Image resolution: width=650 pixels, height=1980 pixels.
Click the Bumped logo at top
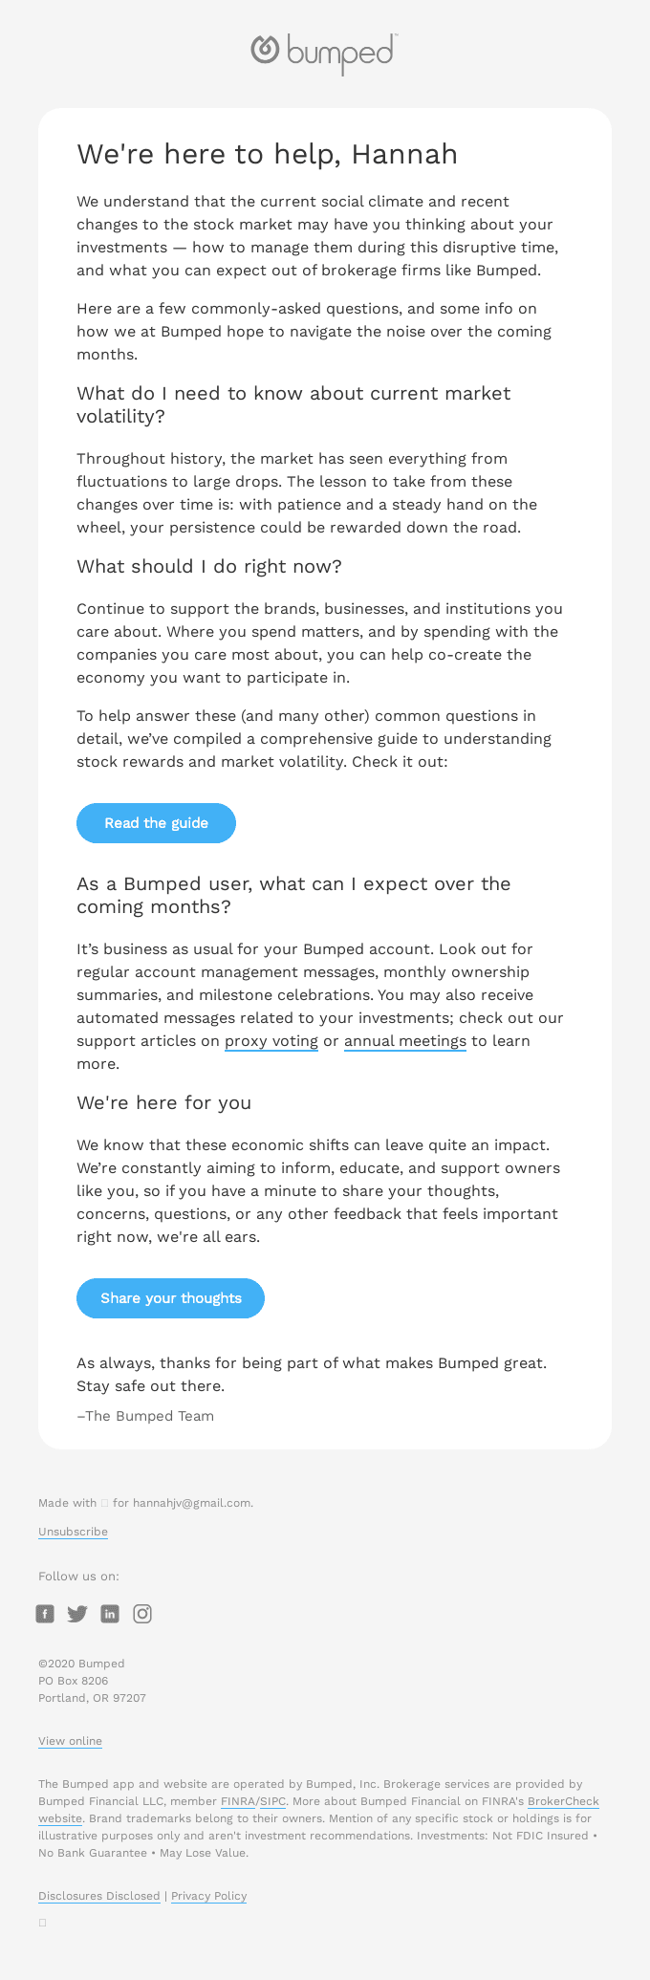point(324,52)
